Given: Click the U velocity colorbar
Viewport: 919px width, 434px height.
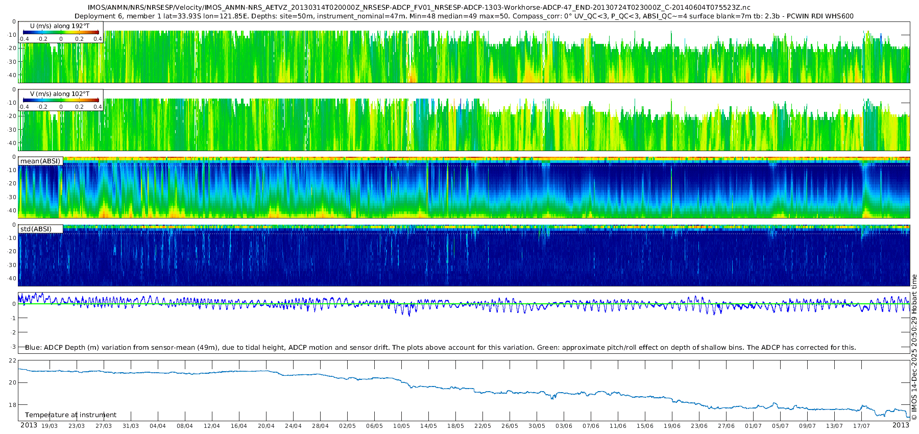Looking at the screenshot, I should pyautogui.click(x=61, y=33).
